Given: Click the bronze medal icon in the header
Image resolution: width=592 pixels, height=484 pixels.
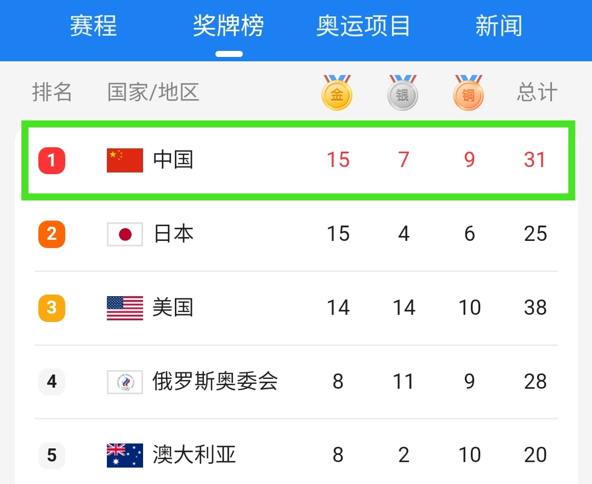Looking at the screenshot, I should tap(468, 90).
